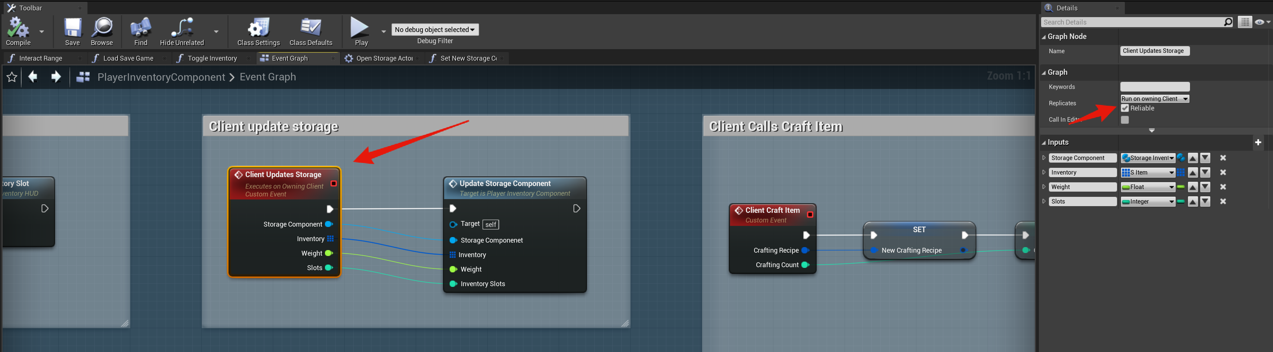Click the Keywords input field

click(1154, 87)
